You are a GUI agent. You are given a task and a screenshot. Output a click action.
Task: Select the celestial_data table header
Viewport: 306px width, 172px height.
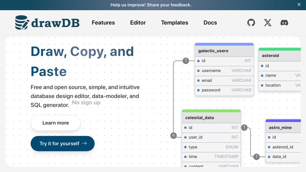click(x=211, y=118)
